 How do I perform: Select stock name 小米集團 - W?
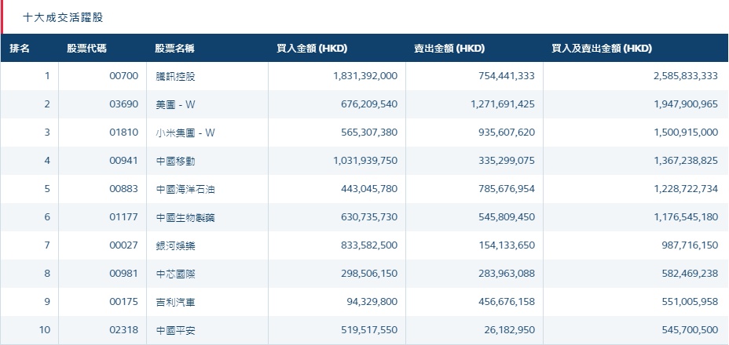(185, 133)
